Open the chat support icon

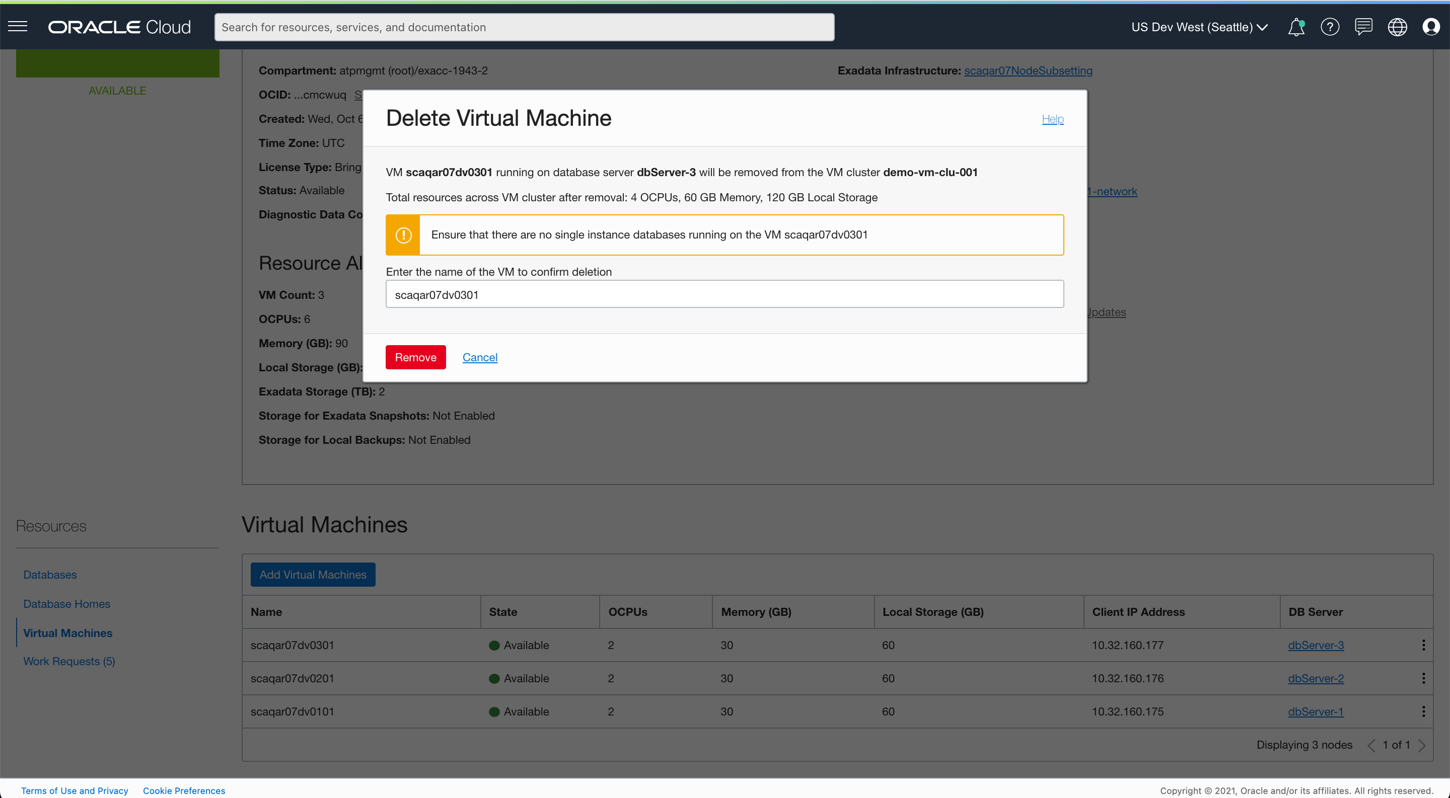1363,27
